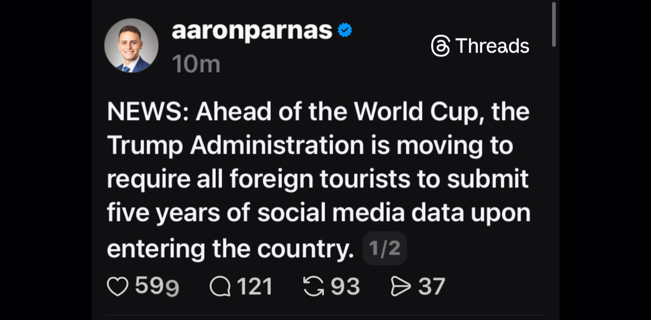Click the blue verified badge

pos(345,30)
